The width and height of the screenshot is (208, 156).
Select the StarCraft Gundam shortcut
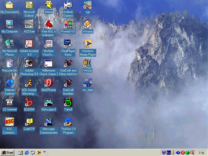[x=68, y=83]
